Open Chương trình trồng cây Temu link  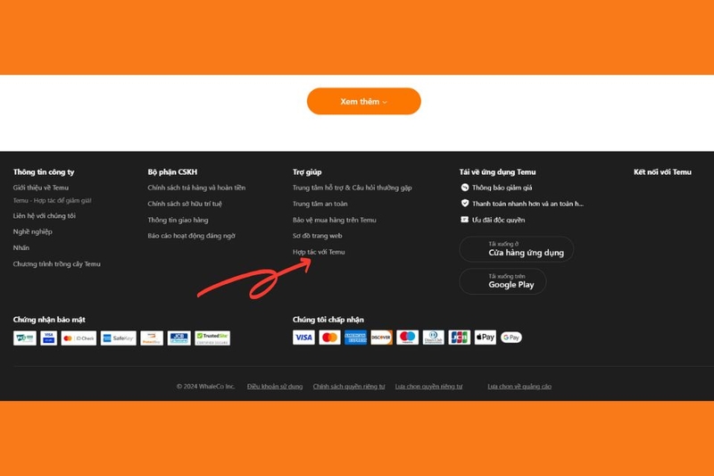click(57, 263)
